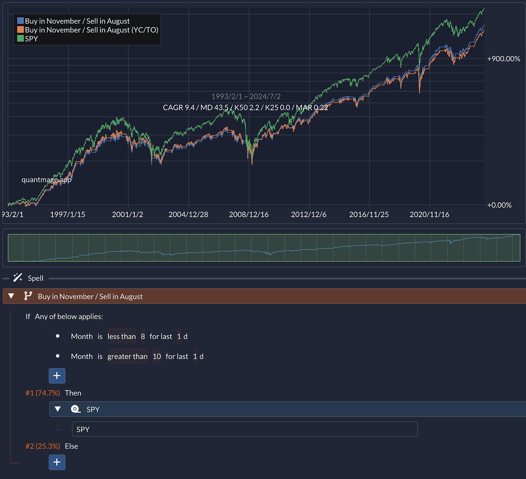Click the 'Else' branch keyword
The image size is (526, 479).
(72, 446)
